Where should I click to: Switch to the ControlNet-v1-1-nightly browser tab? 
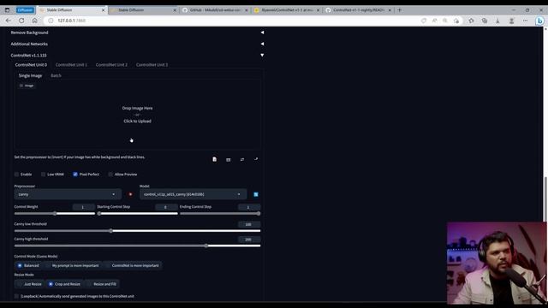click(359, 10)
